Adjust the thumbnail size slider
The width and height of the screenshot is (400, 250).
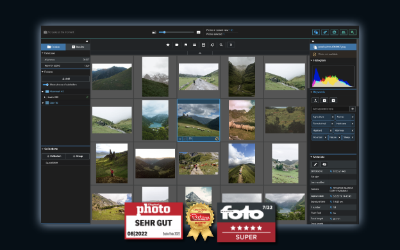point(176,32)
